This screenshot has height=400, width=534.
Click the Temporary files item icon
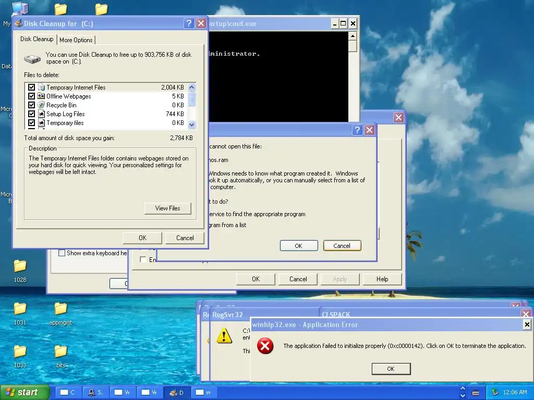point(41,123)
